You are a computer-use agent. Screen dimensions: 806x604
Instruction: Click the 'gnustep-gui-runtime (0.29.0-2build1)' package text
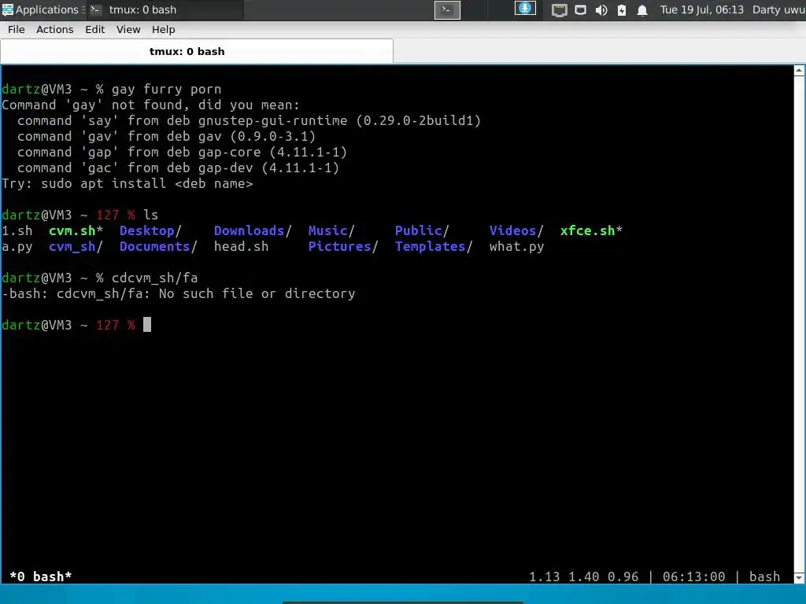click(x=339, y=120)
